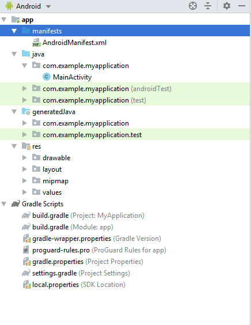Image resolution: width=251 pixels, height=325 pixels.
Task: Select proguard-rules.pro file
Action: (100, 251)
